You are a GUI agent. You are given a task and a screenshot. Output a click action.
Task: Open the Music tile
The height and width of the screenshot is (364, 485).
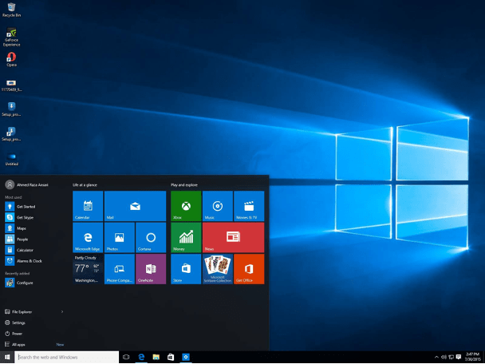(218, 206)
